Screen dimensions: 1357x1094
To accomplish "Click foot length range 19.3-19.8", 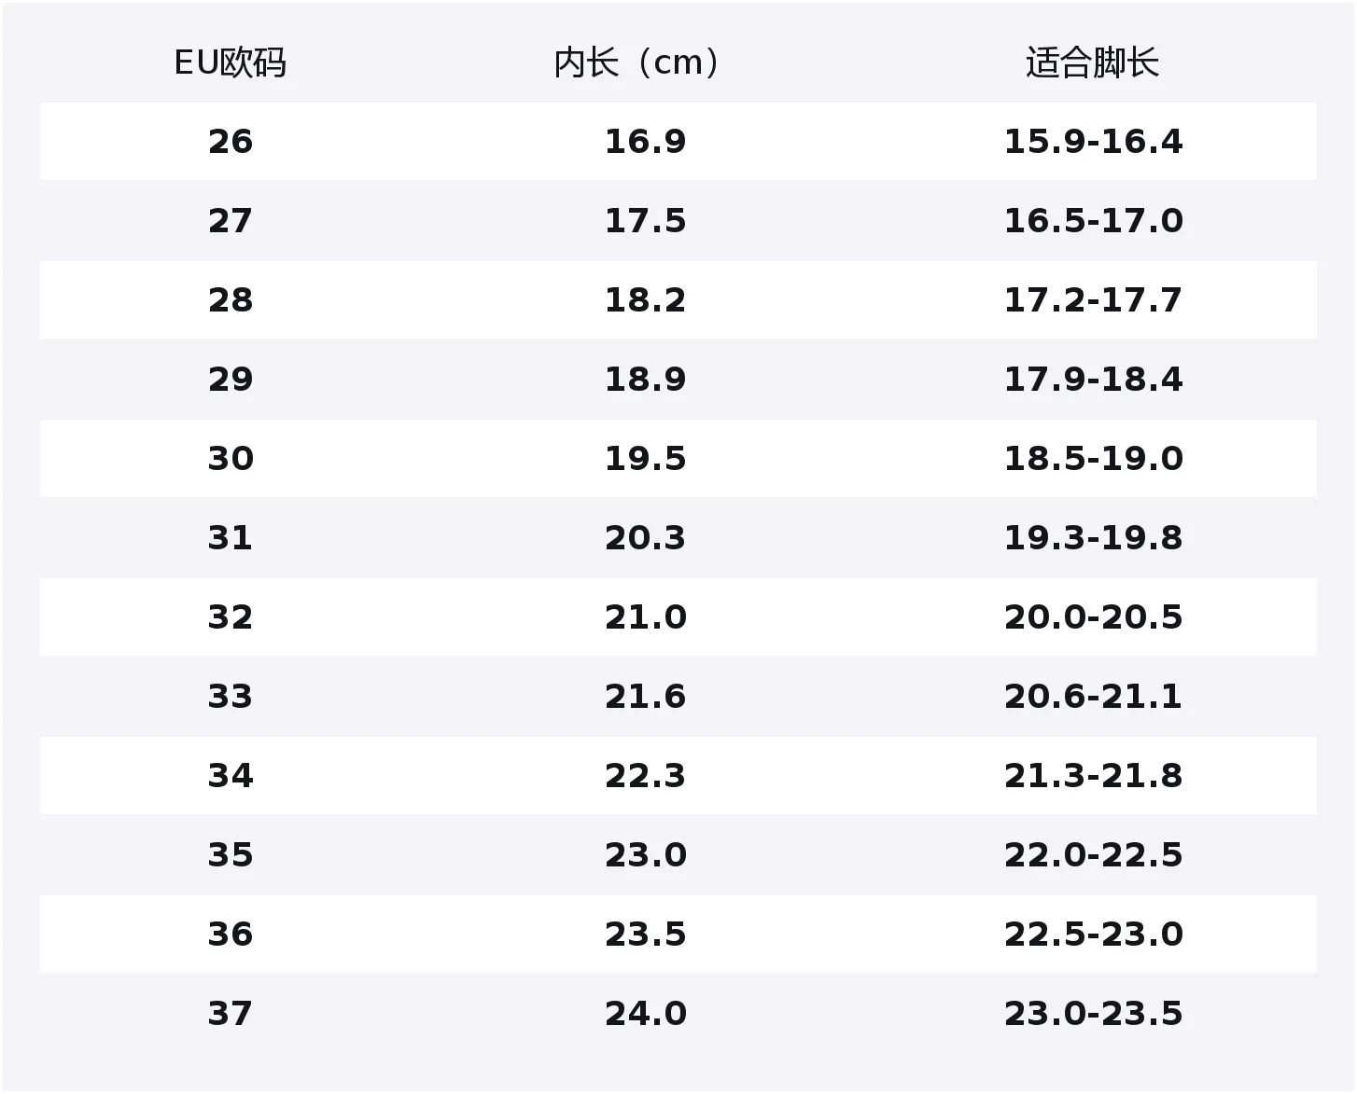I will coord(1093,538).
